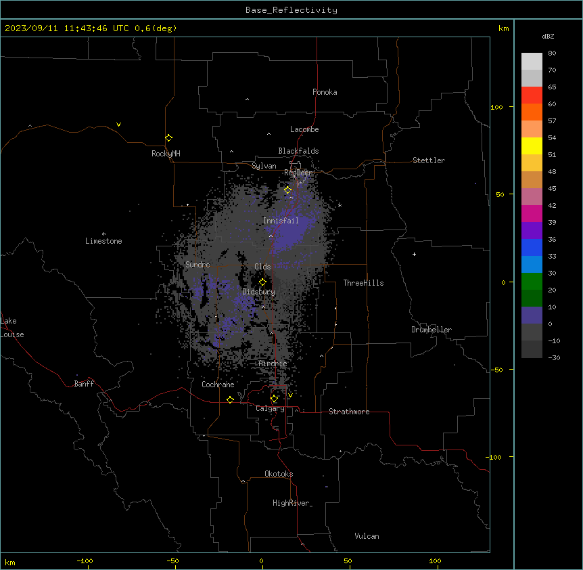The image size is (583, 570).
Task: Click the Banff label
Action: (84, 384)
